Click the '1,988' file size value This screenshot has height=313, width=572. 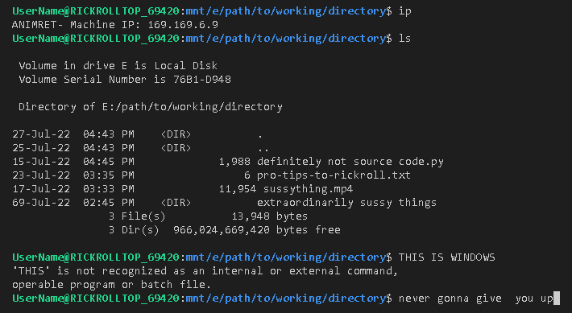coord(234,162)
